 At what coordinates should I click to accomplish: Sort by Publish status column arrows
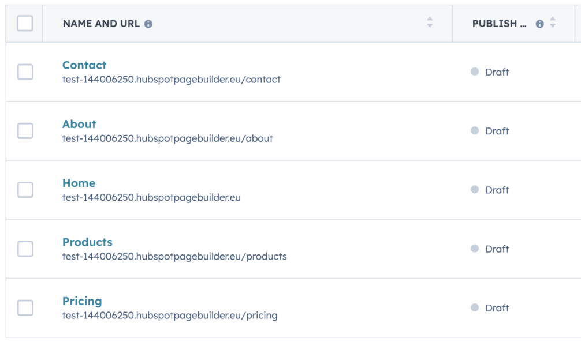click(x=553, y=22)
